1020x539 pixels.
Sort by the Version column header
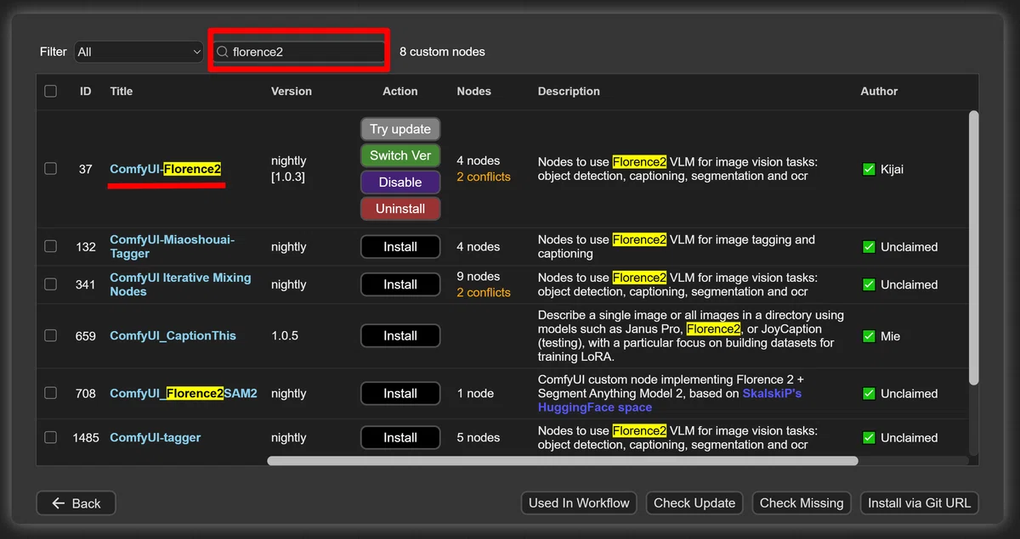click(x=292, y=91)
